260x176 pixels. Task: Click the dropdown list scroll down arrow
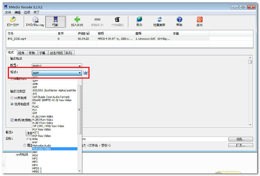pos(80,171)
